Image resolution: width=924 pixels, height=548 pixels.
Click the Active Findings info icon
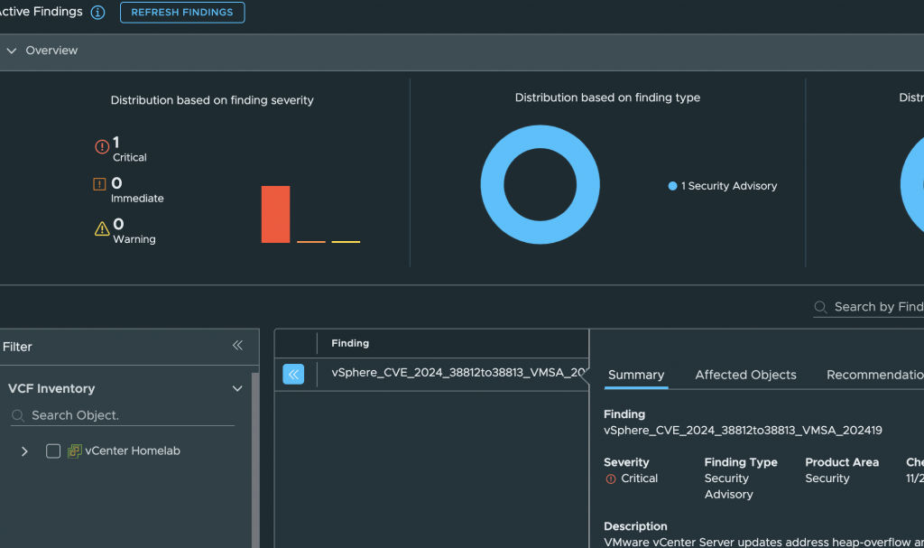97,13
